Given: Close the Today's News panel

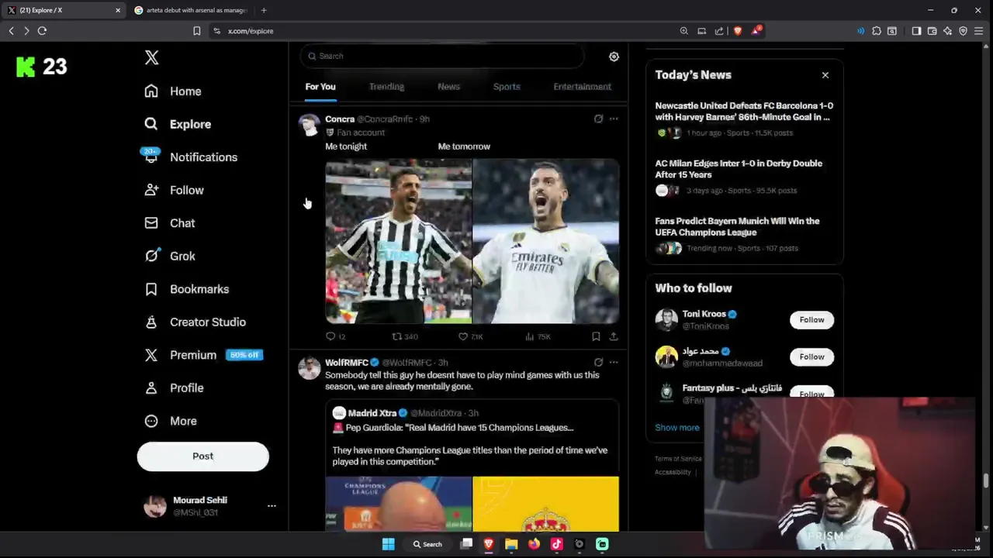Looking at the screenshot, I should point(825,75).
